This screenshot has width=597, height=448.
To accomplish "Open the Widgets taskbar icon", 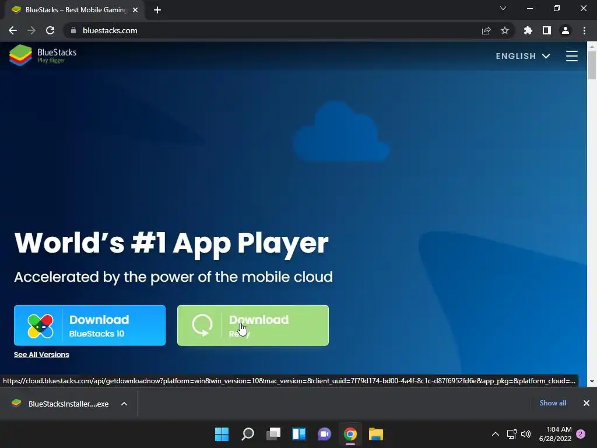I will (x=299, y=434).
